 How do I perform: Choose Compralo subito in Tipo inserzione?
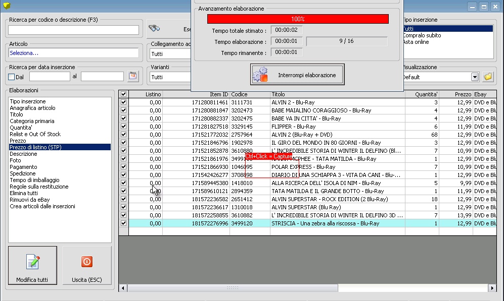click(422, 35)
